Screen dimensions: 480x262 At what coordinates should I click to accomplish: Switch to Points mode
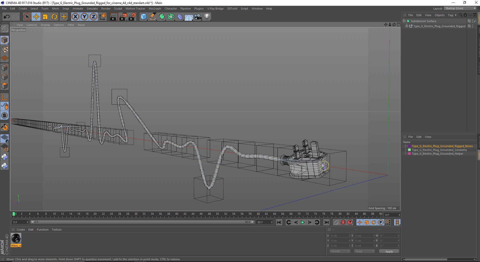pyautogui.click(x=5, y=68)
